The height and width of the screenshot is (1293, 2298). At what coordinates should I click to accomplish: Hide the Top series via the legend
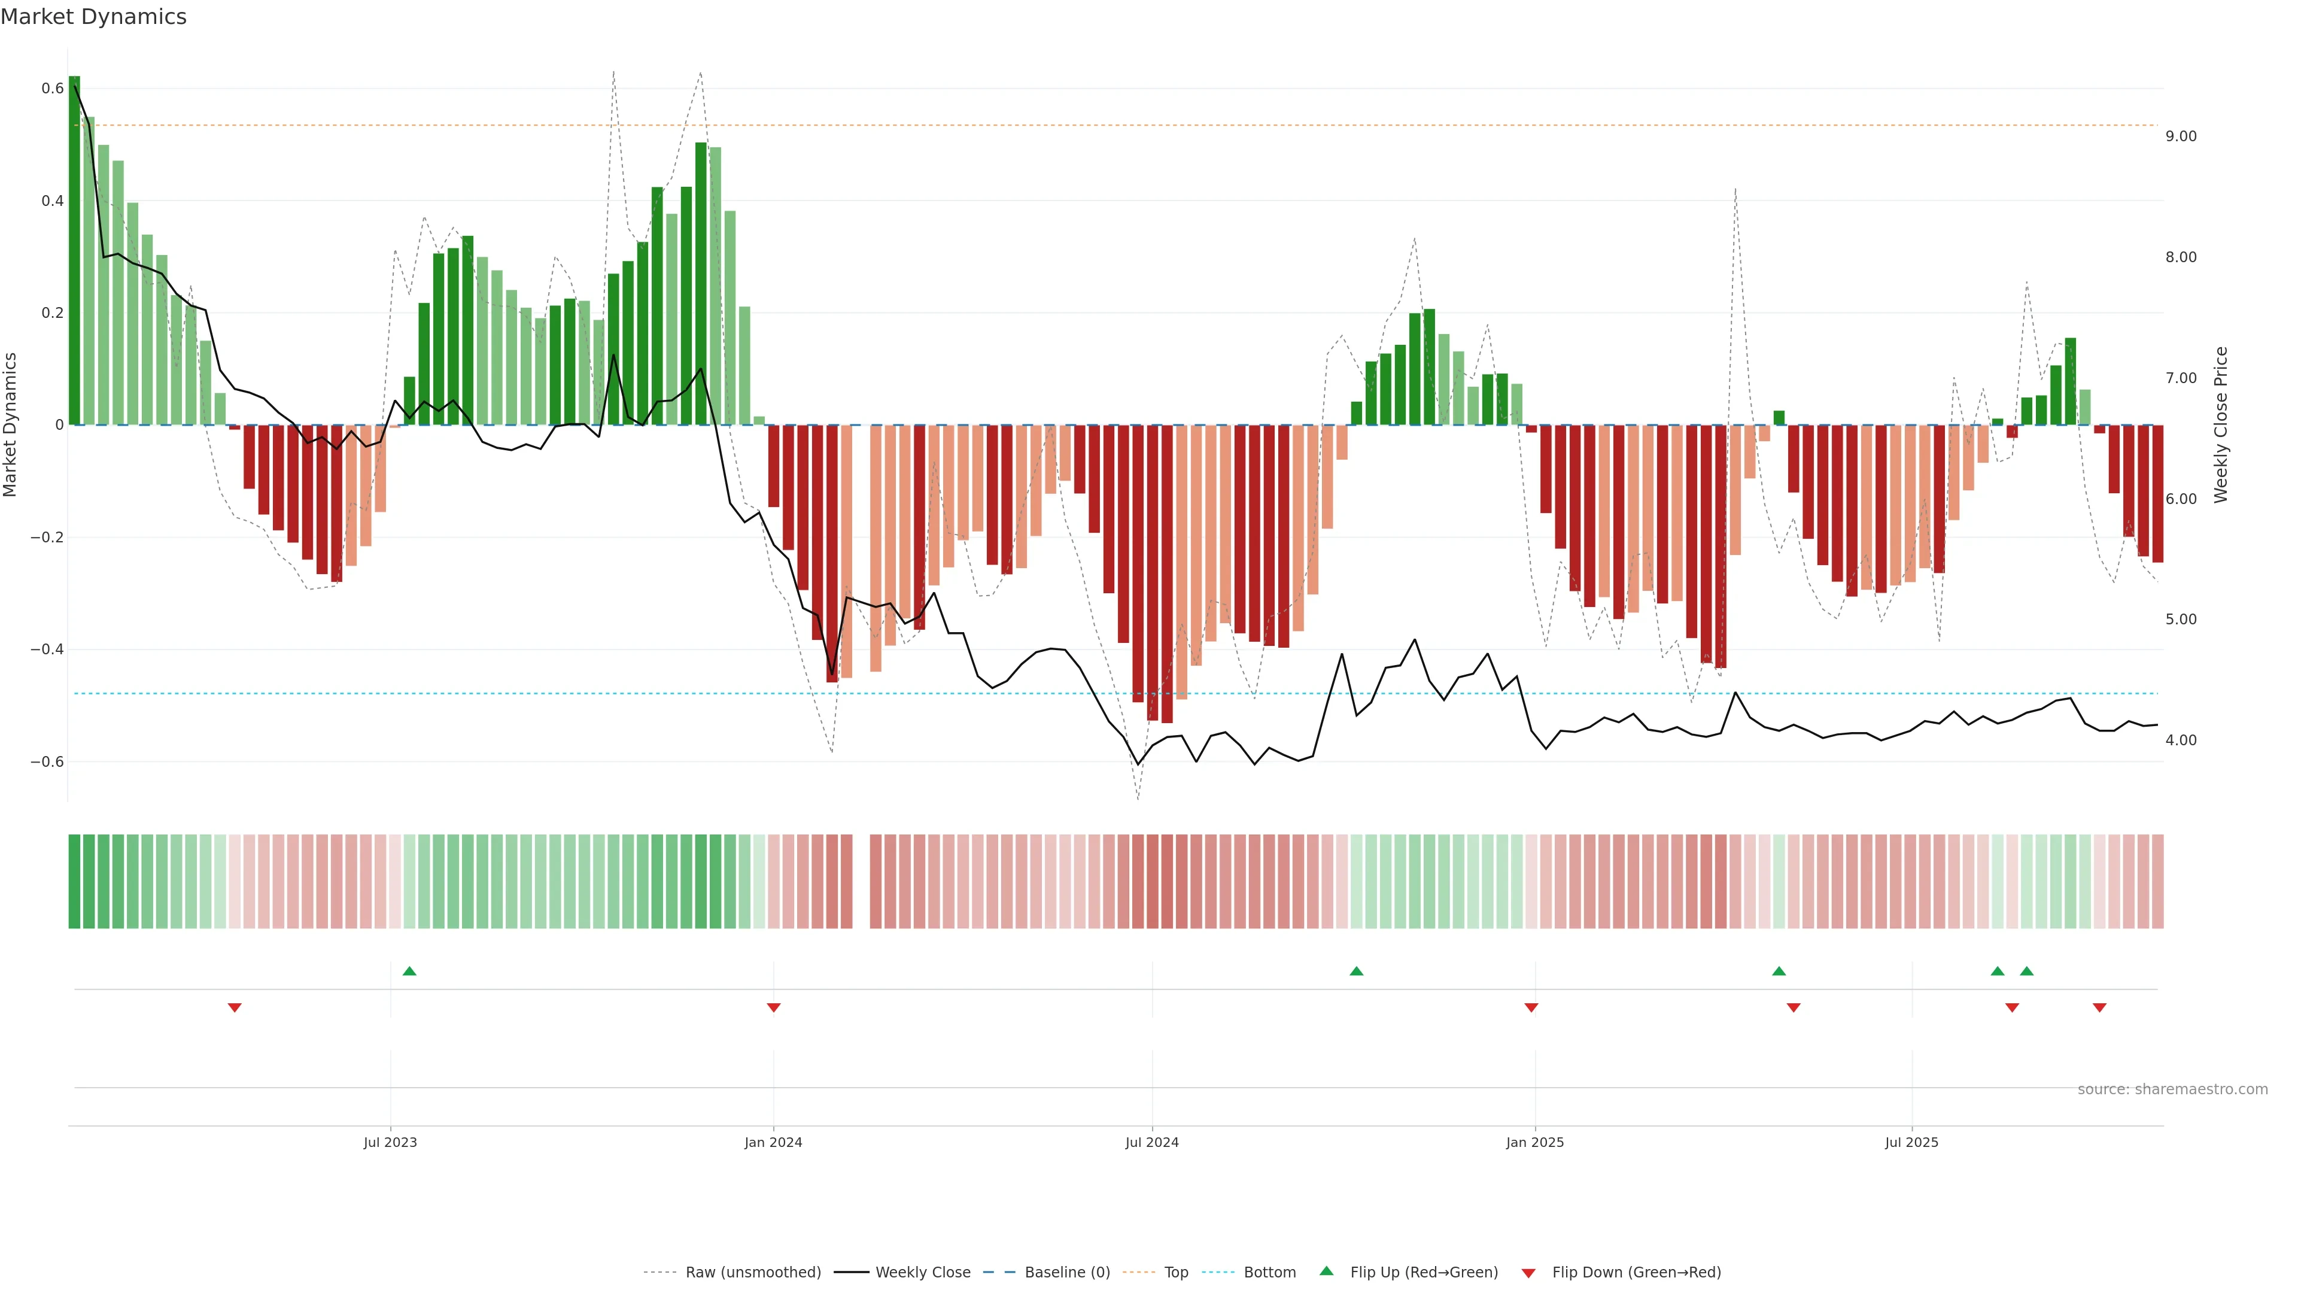coord(1176,1273)
